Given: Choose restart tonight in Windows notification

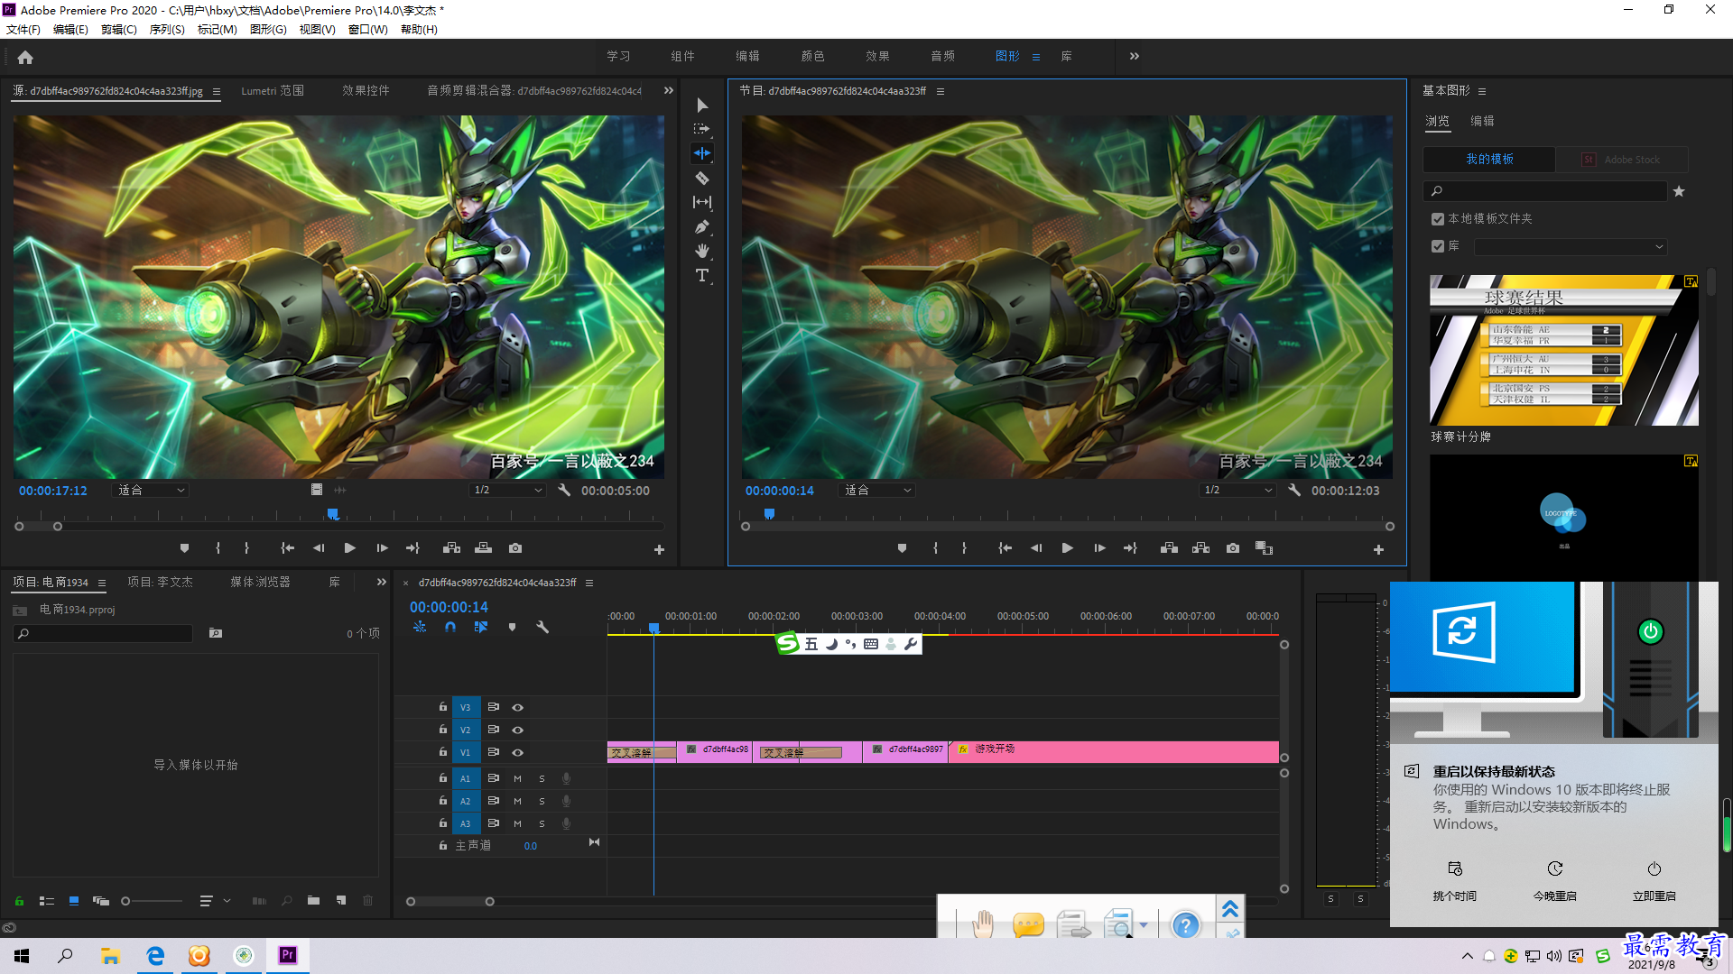Looking at the screenshot, I should click(x=1554, y=881).
